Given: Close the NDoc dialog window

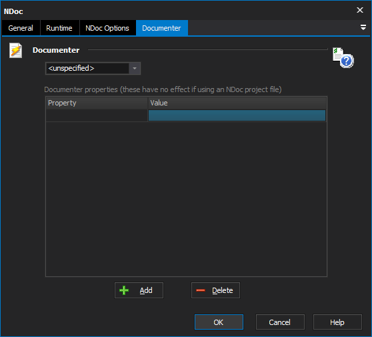Looking at the screenshot, I should (360, 10).
